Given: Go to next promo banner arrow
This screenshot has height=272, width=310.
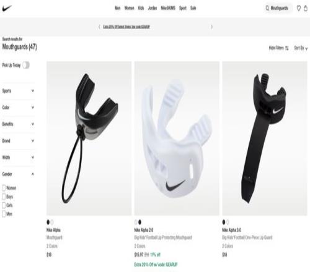Looking at the screenshot, I should click(x=211, y=27).
